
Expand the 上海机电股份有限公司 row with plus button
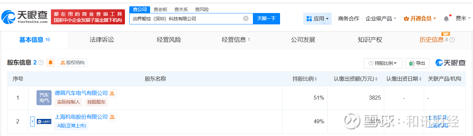point(32,121)
